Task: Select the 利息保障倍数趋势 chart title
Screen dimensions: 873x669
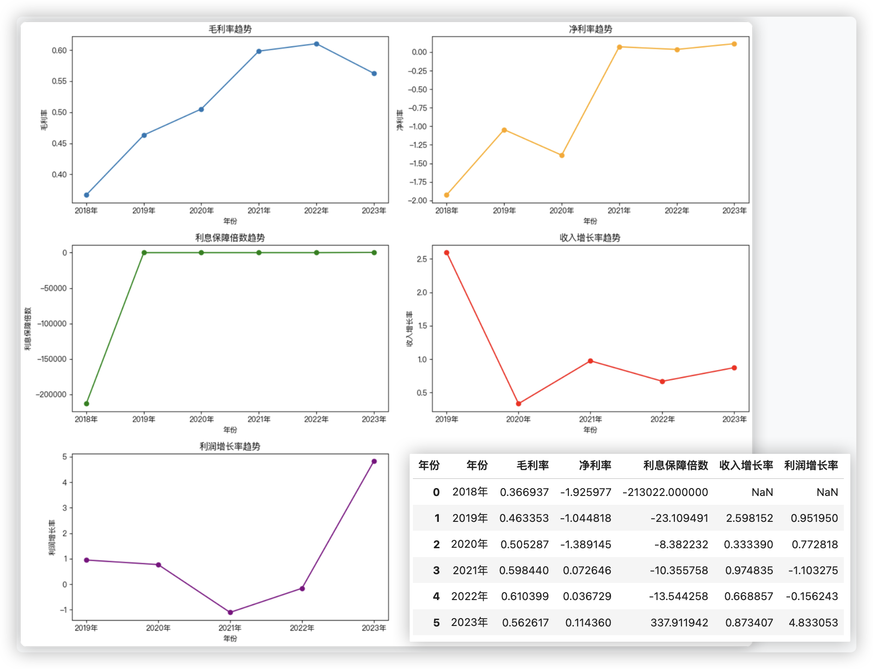Action: tap(230, 238)
